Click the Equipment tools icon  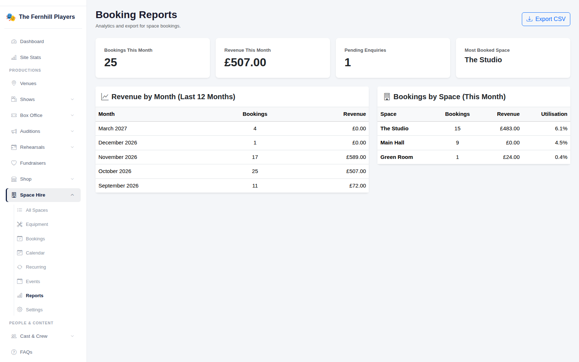pyautogui.click(x=20, y=224)
